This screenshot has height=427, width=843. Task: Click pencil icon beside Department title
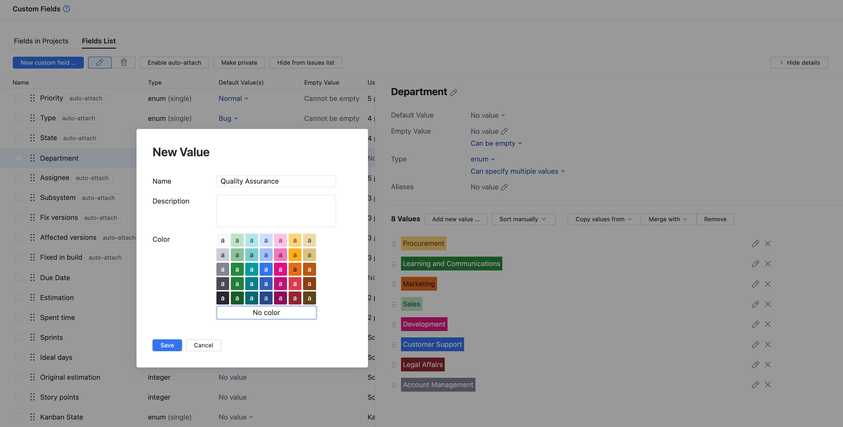click(x=454, y=93)
